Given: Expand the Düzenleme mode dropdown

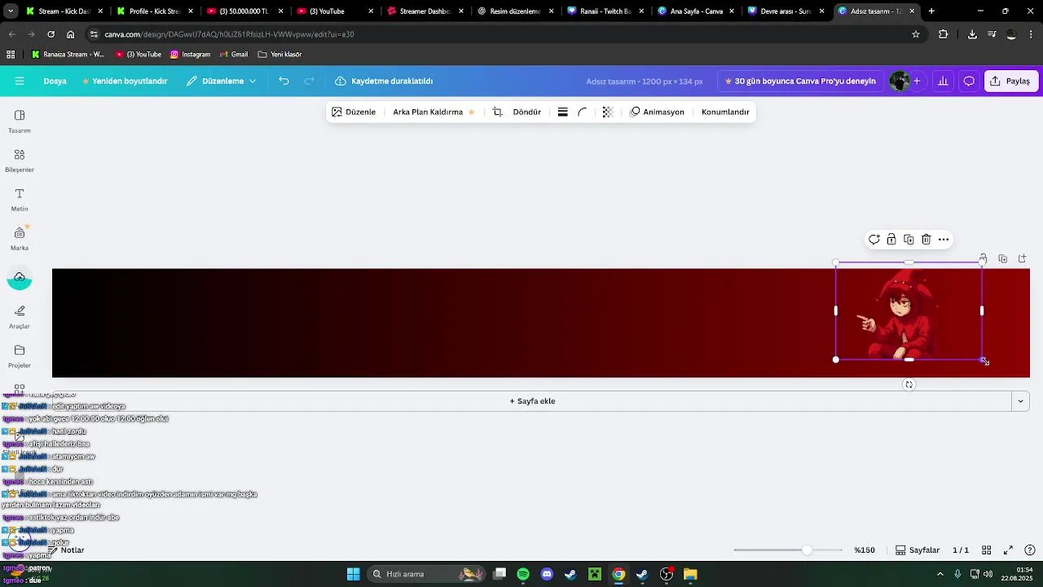Looking at the screenshot, I should pyautogui.click(x=221, y=81).
